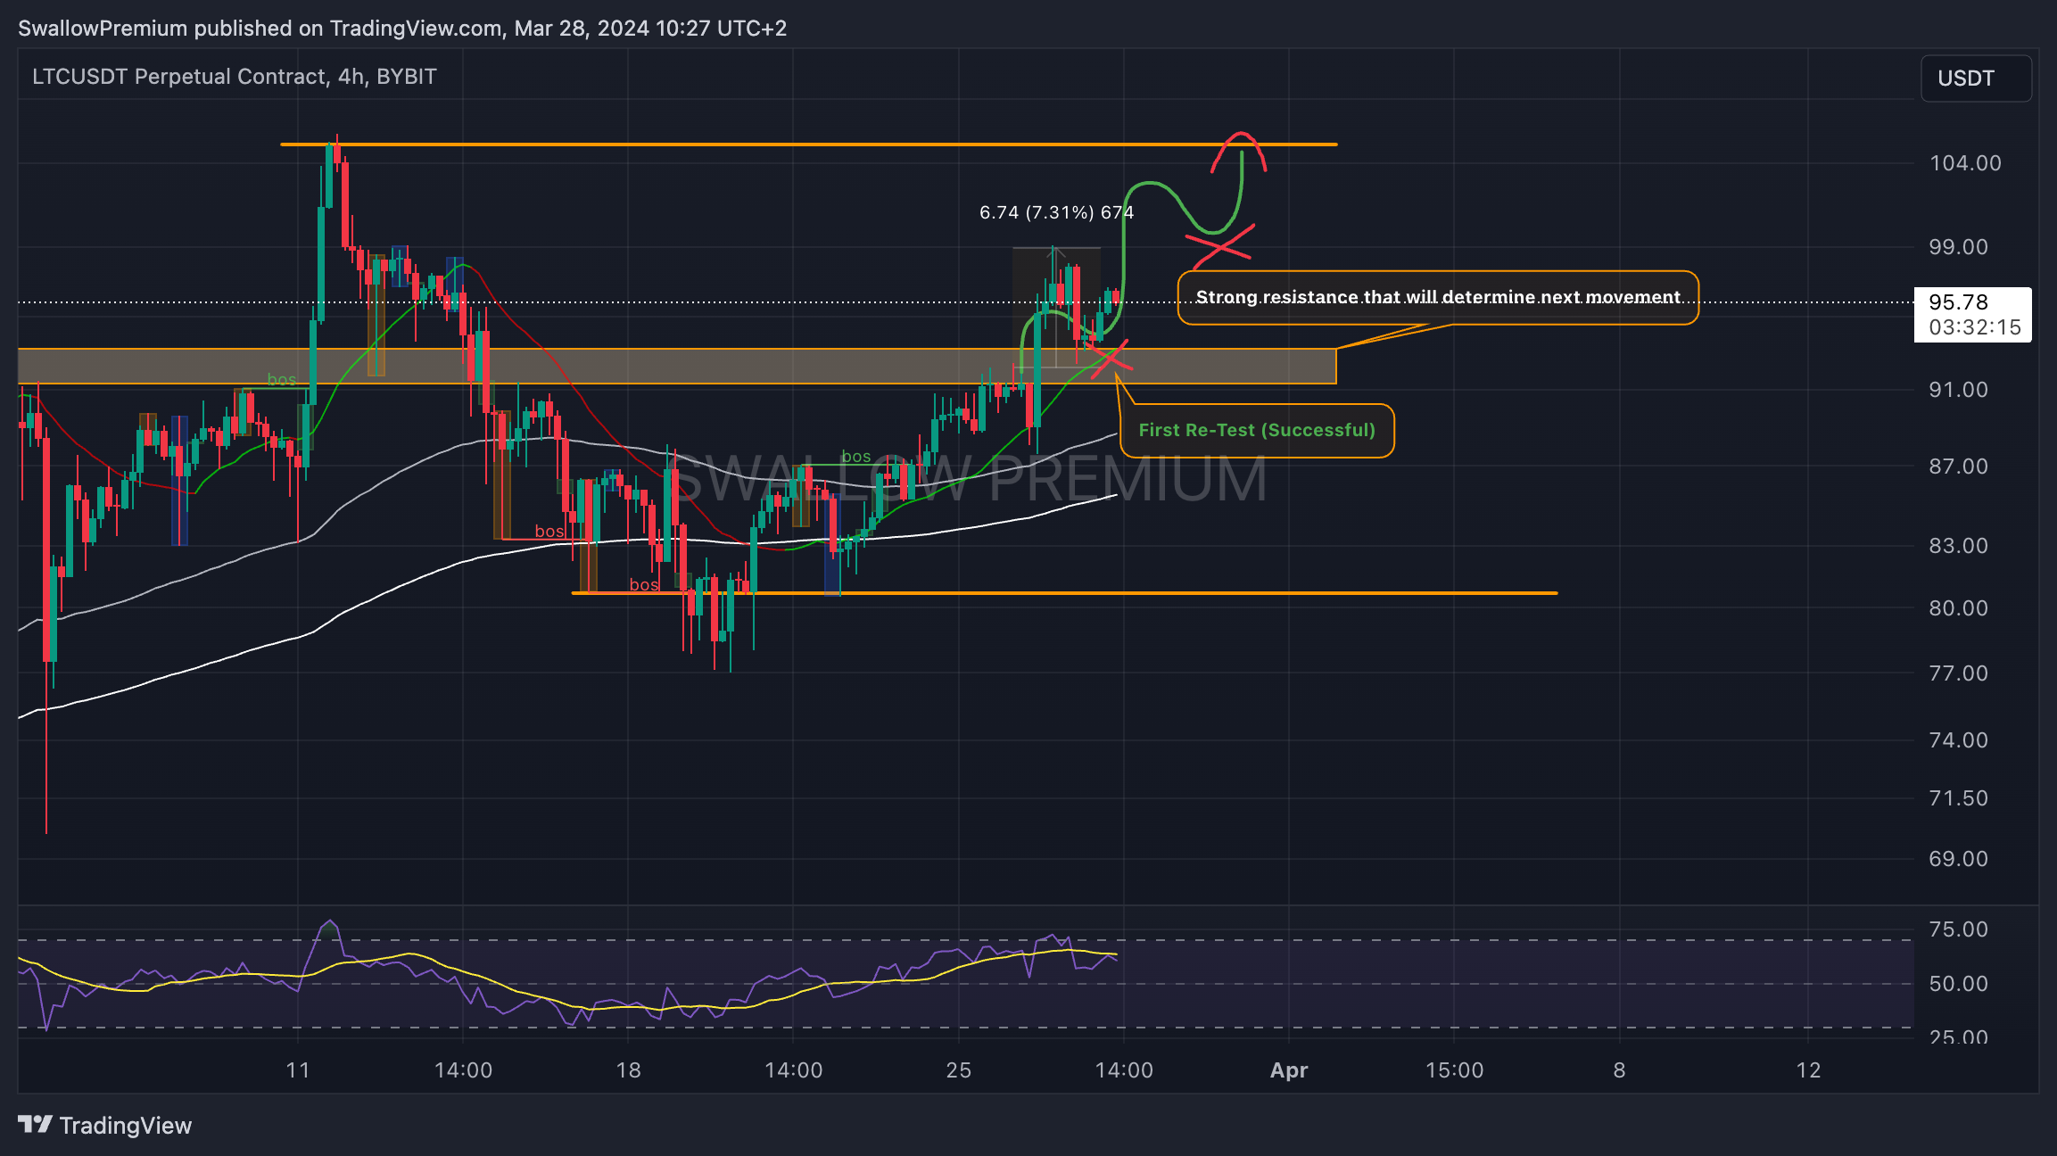Click the 'LTCUSDT Perpetual Contract, 4h, BYBIT' title
Image resolution: width=2057 pixels, height=1156 pixels.
235,77
